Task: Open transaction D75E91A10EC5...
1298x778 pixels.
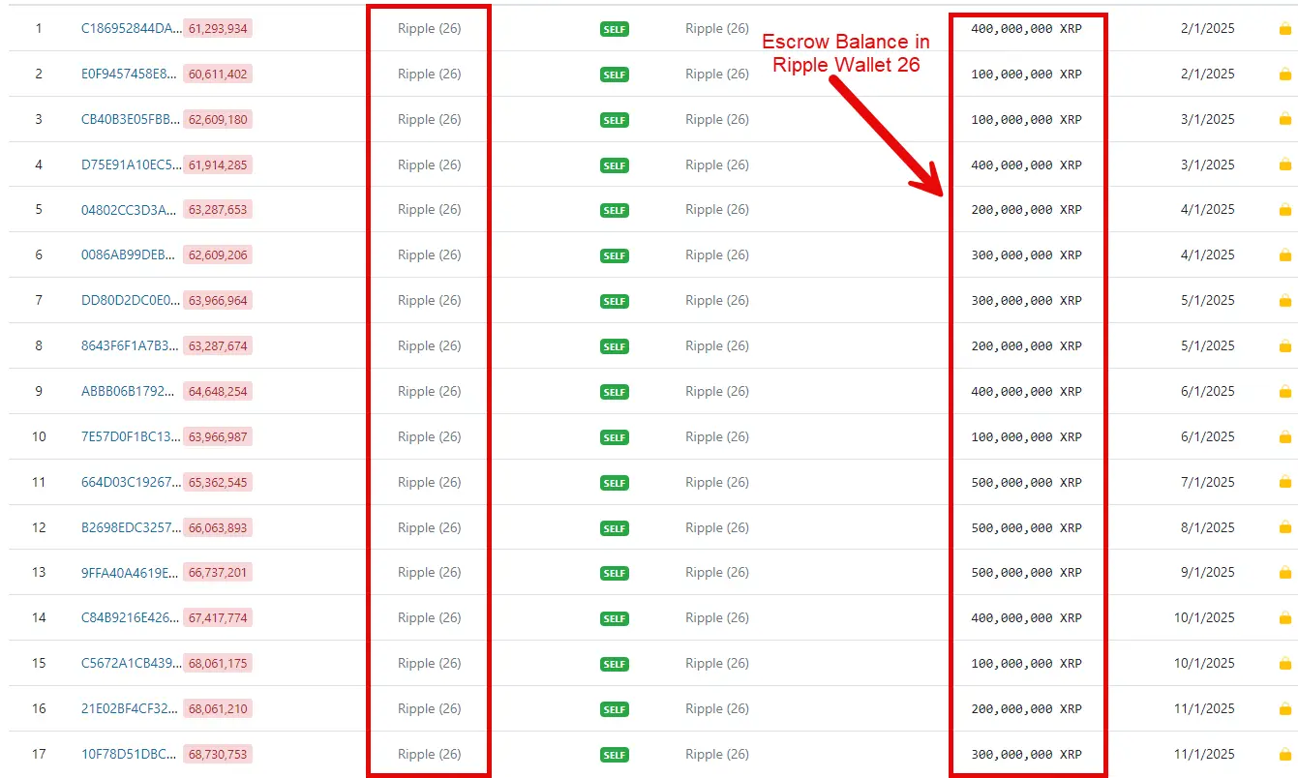Action: [132, 165]
